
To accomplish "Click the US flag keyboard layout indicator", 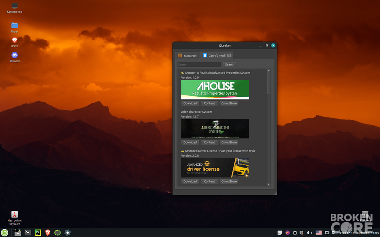I will [319, 233].
